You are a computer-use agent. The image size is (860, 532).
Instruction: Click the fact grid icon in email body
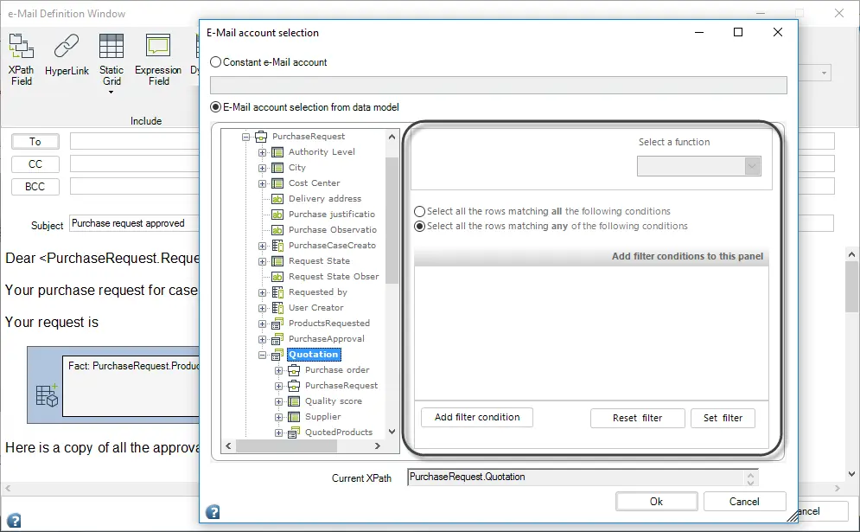47,395
